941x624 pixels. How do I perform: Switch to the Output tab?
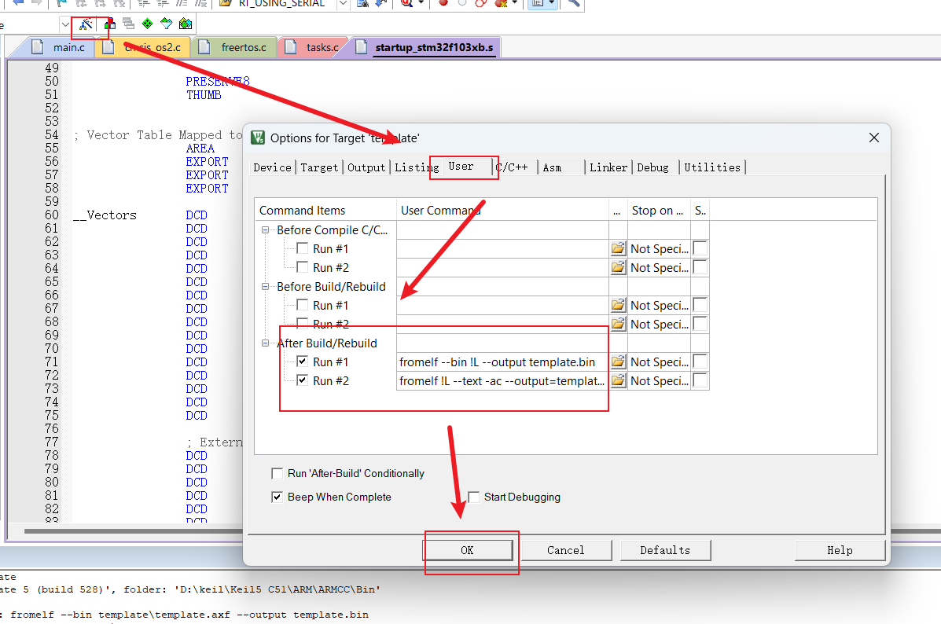point(366,167)
